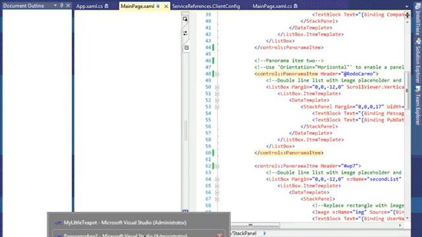Swap the design and XAML panes
The image size is (422, 237).
click(x=185, y=34)
